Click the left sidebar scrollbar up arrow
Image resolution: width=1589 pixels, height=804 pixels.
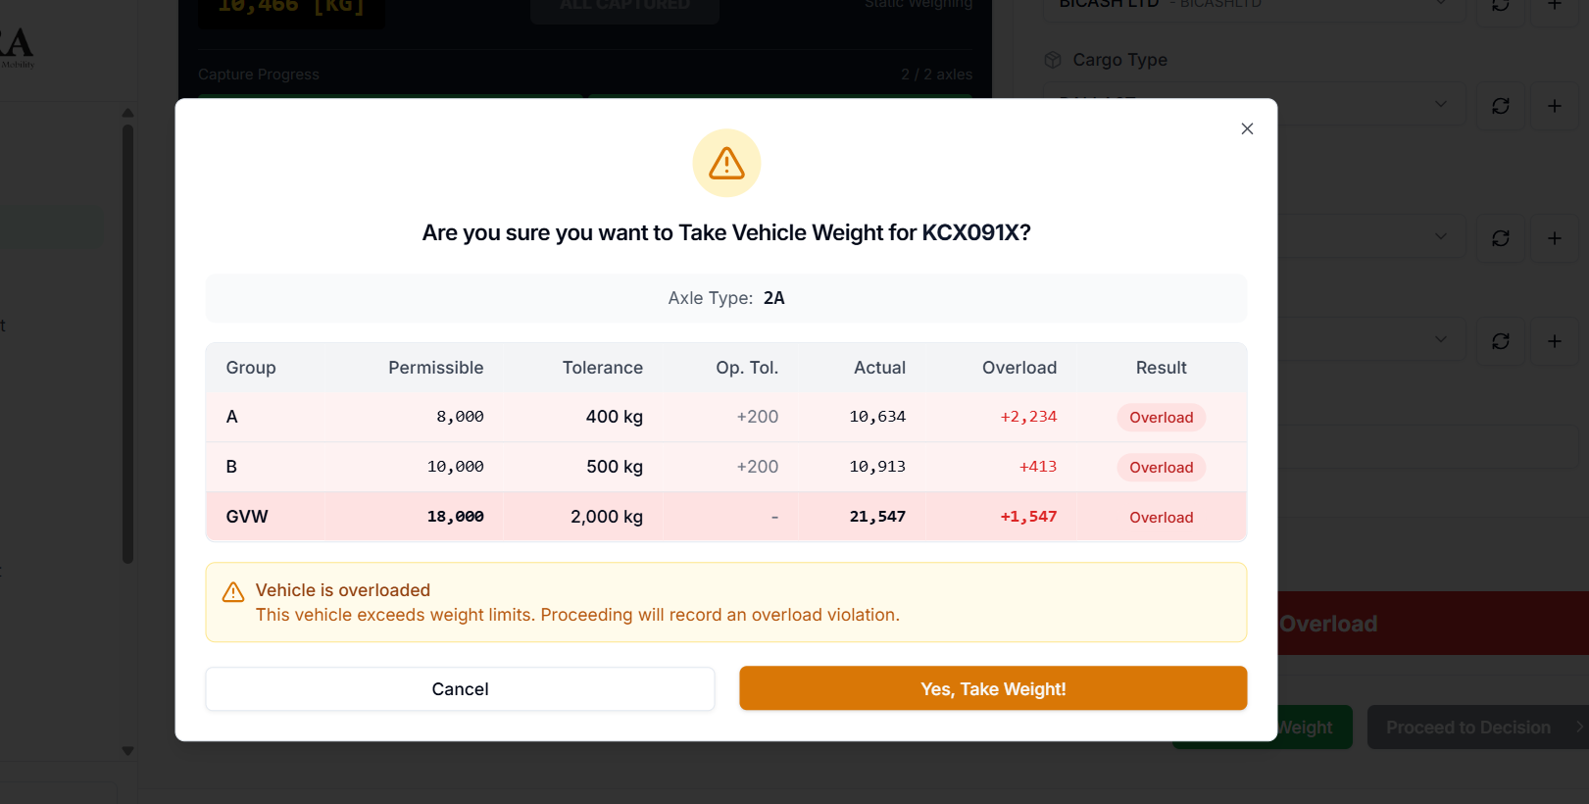(127, 113)
